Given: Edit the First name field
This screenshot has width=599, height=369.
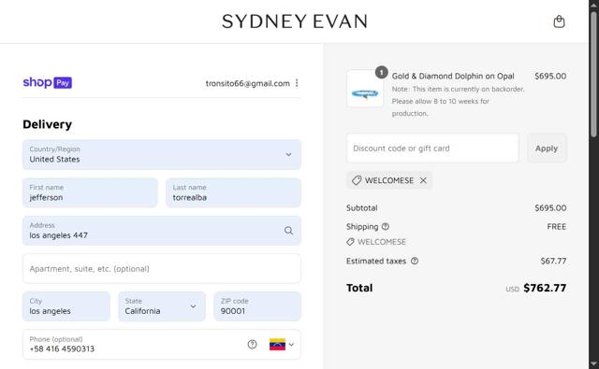Looking at the screenshot, I should pos(90,192).
